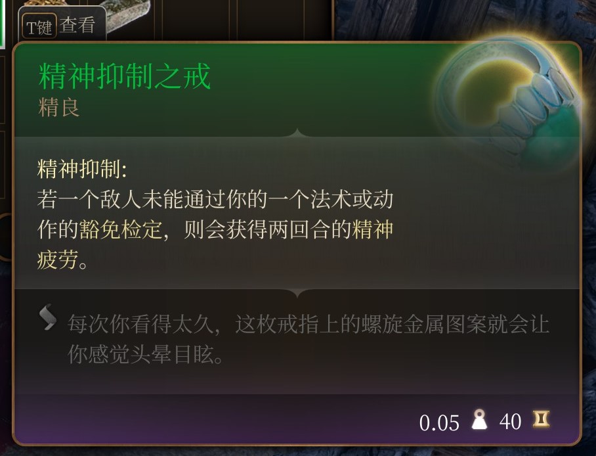Click the rarity label 精良
The height and width of the screenshot is (456, 596).
click(59, 108)
